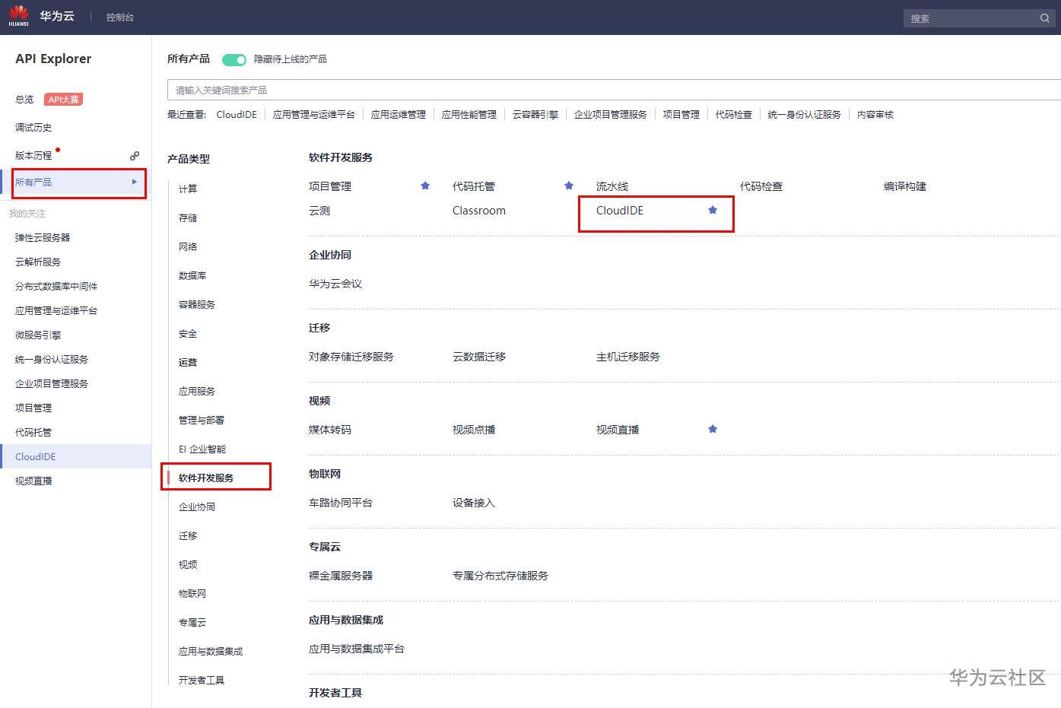Open 云数据迁移 product

tap(479, 357)
